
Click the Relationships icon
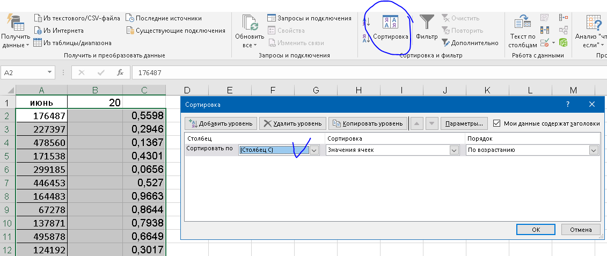(x=564, y=30)
